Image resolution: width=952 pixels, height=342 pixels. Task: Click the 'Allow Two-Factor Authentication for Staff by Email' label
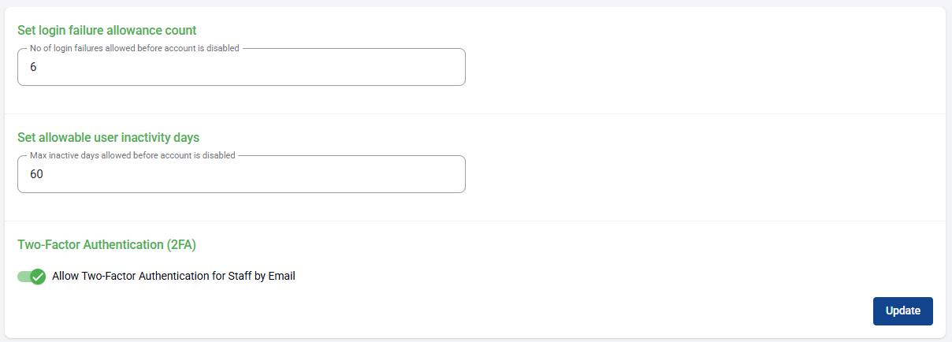tap(173, 277)
